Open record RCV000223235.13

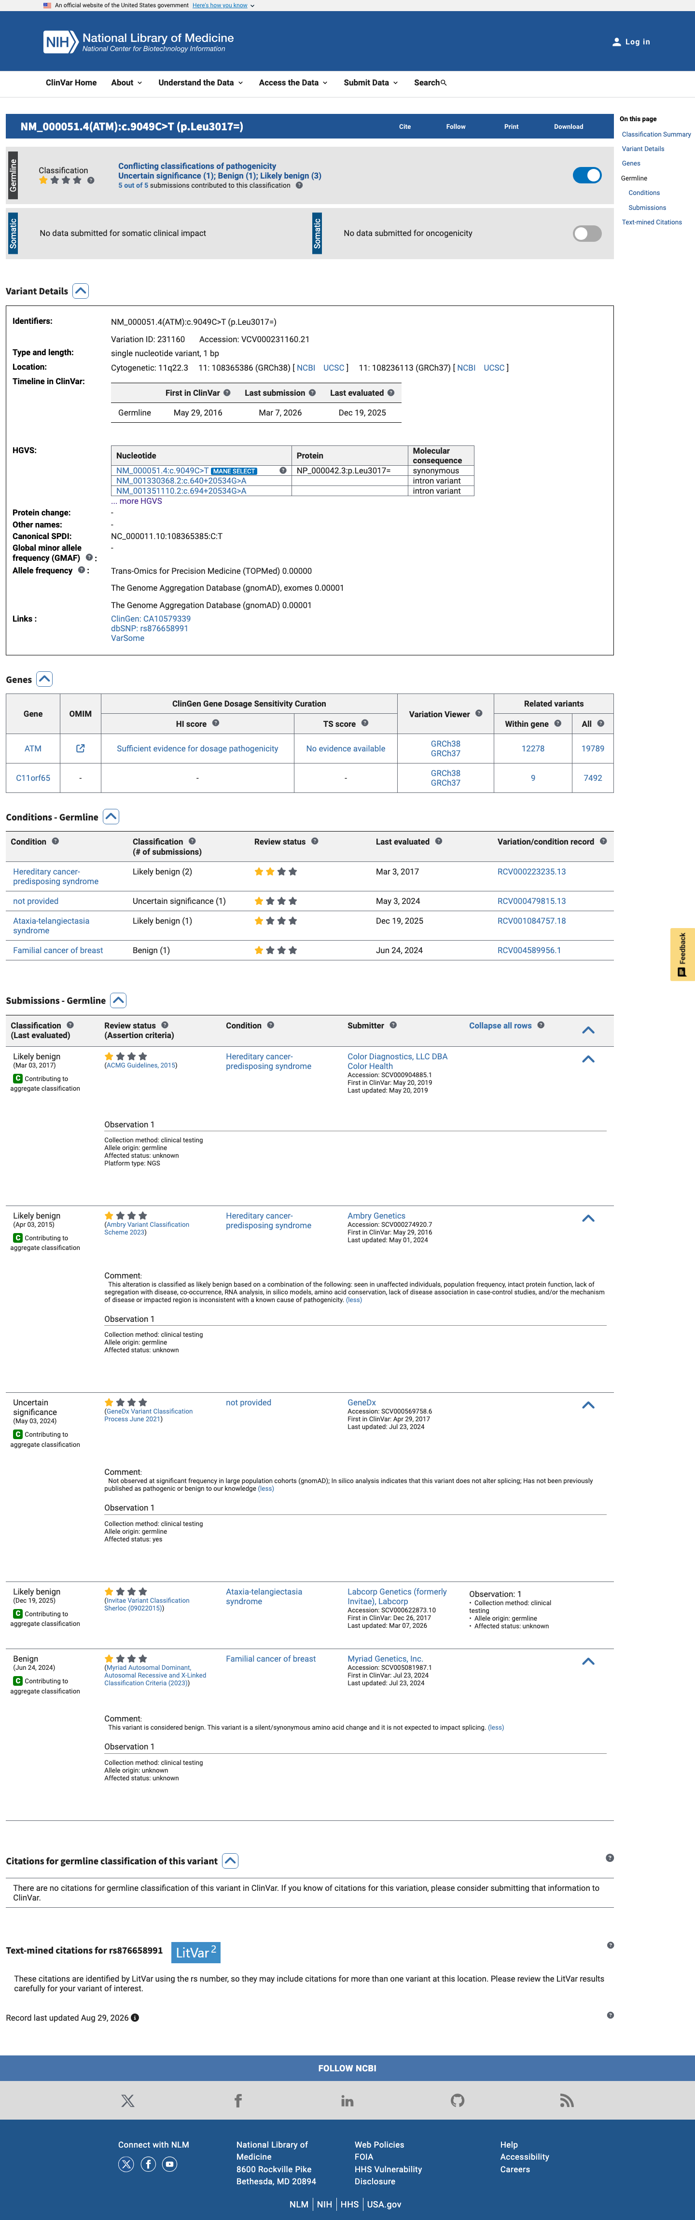pyautogui.click(x=531, y=871)
